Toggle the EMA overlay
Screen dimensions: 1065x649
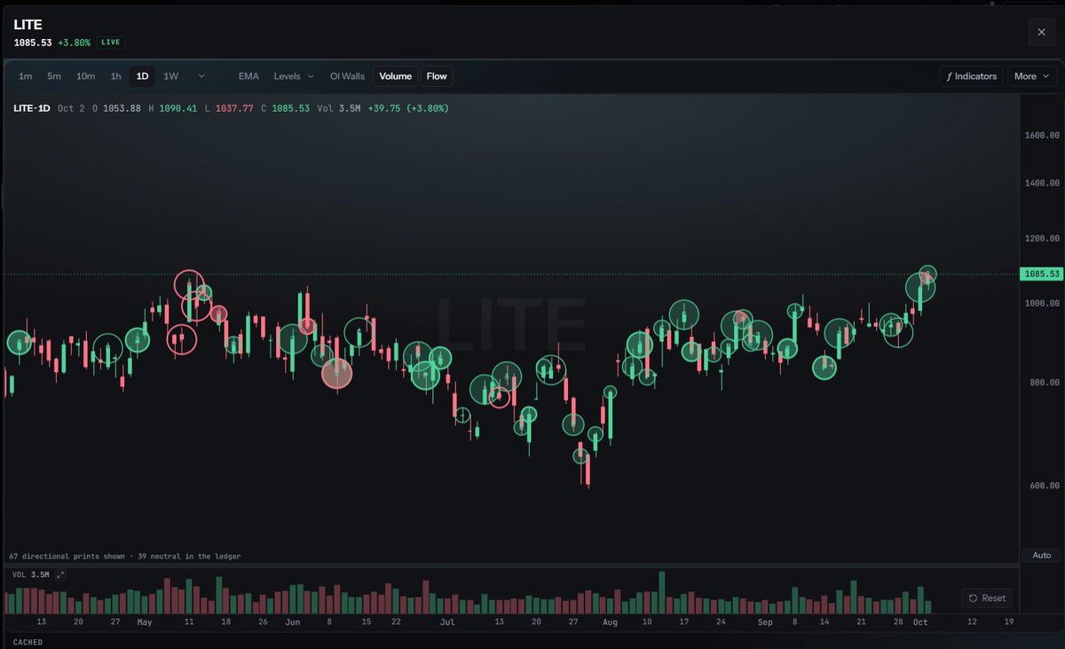point(248,76)
